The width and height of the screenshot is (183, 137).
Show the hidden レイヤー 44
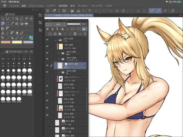[47, 79]
